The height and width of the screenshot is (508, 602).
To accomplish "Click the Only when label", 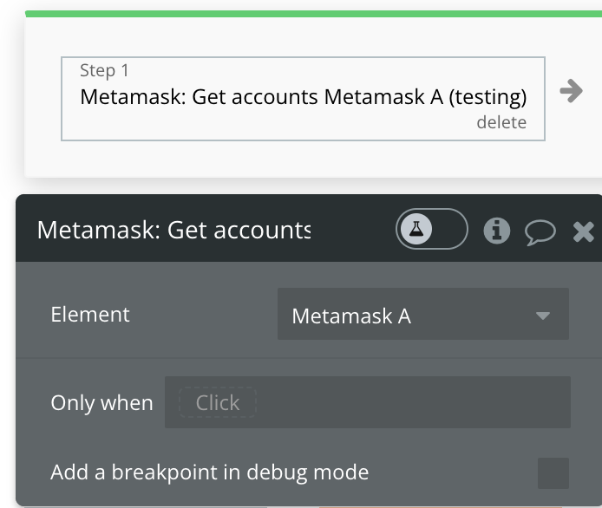I will [x=101, y=403].
